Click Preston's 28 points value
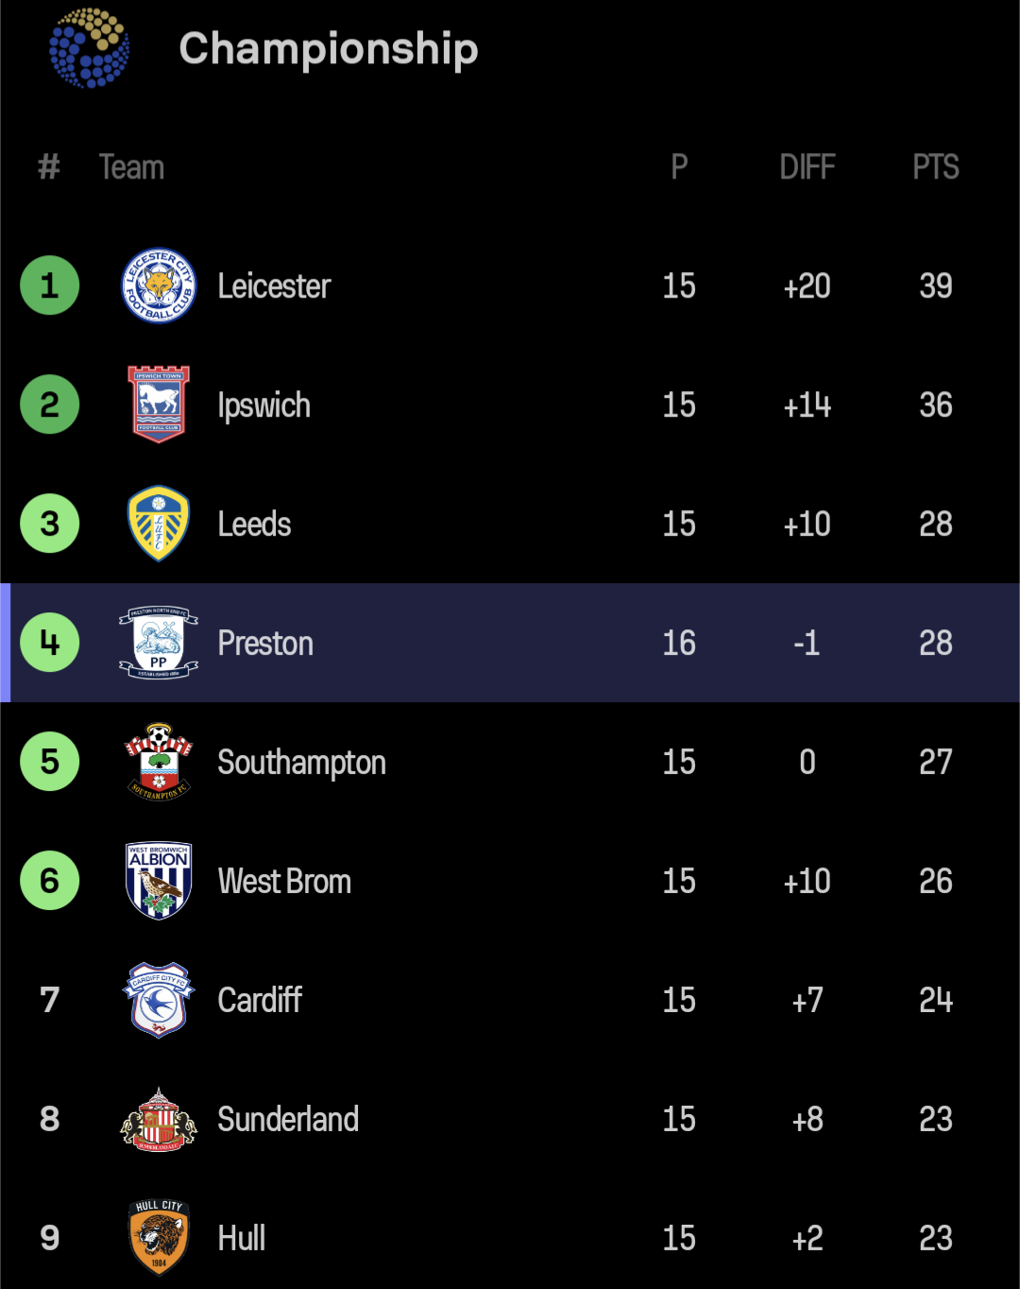Image resolution: width=1020 pixels, height=1289 pixels. point(935,644)
